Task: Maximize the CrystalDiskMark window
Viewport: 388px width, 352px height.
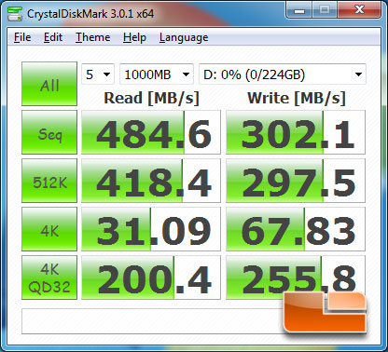Action: [325, 10]
